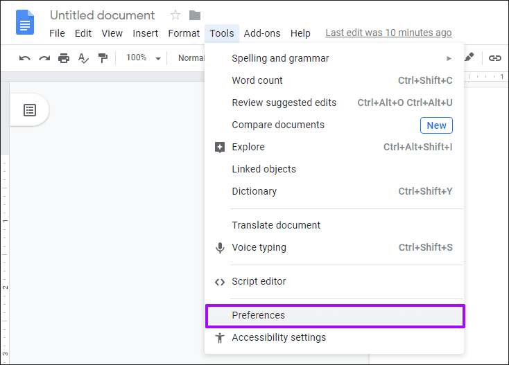
Task: Open the Edit menu
Action: click(83, 33)
